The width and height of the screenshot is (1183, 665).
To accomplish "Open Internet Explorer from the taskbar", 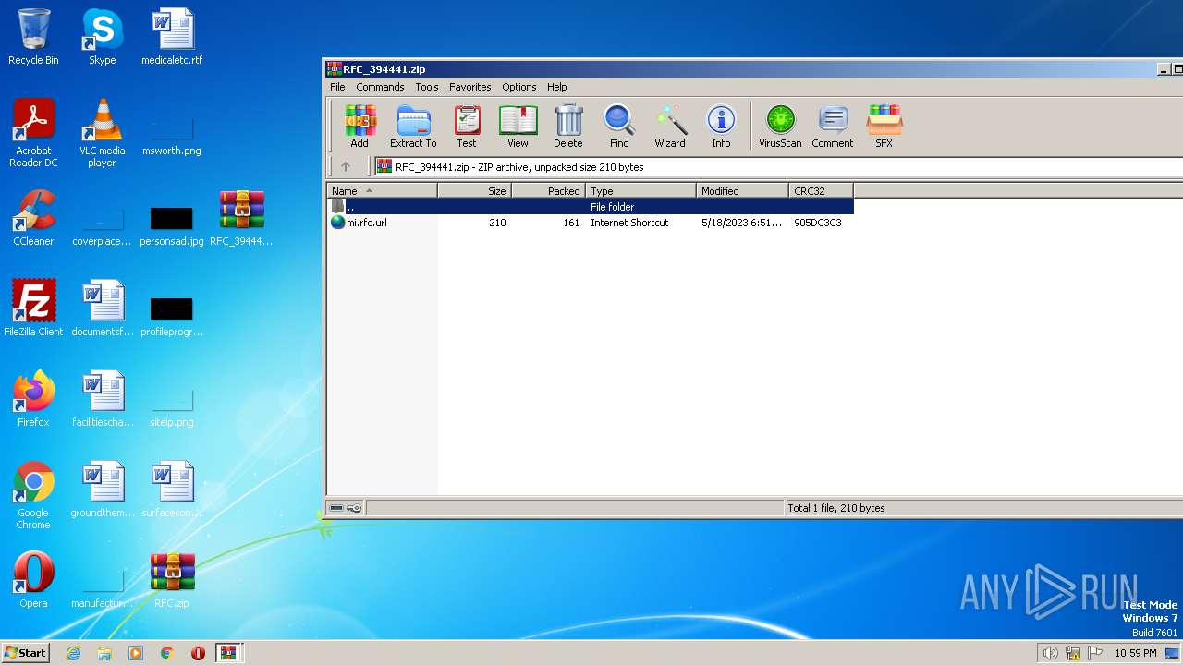I will tap(73, 653).
